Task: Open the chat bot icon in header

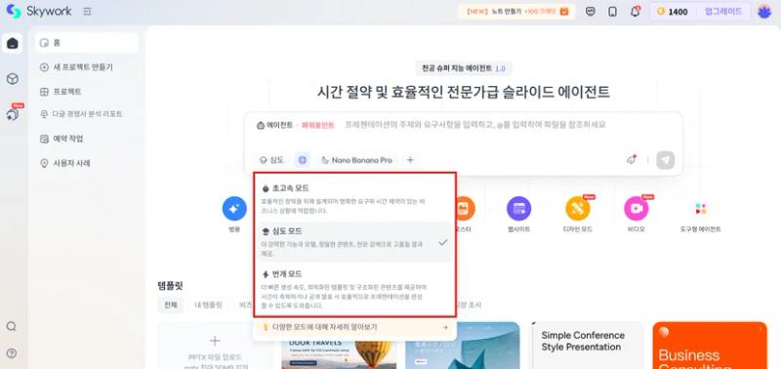Action: [x=591, y=12]
